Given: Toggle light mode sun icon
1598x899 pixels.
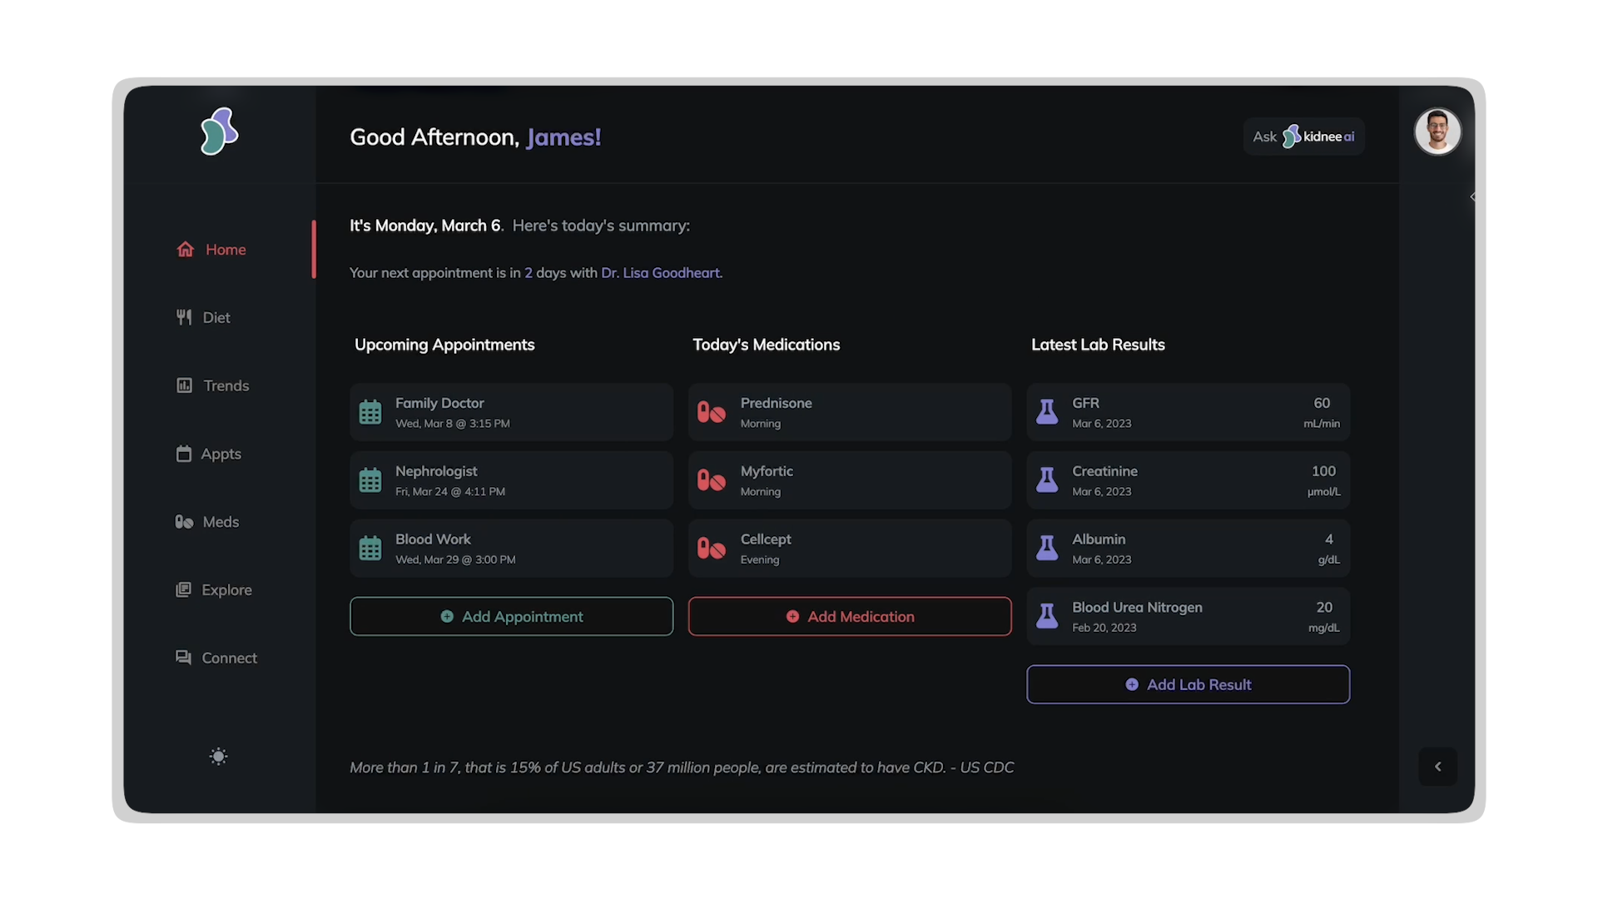Looking at the screenshot, I should 218,757.
